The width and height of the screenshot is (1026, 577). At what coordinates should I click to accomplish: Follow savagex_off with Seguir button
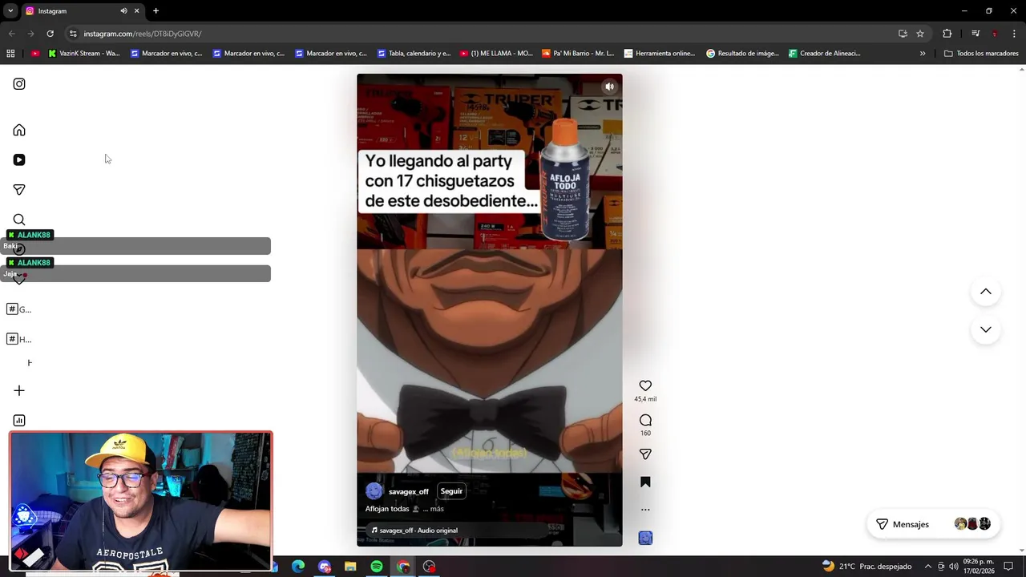[x=451, y=491]
